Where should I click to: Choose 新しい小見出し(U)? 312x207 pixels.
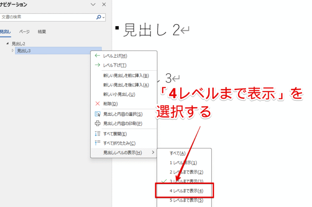(124, 95)
